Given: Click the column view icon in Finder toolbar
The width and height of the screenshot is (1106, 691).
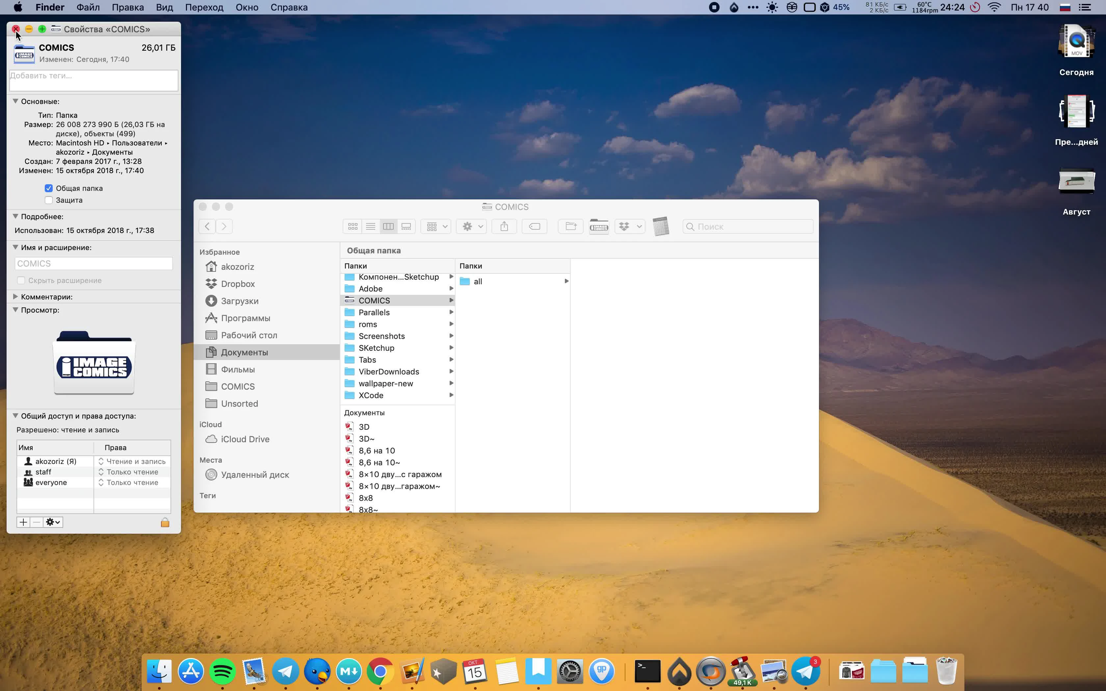Looking at the screenshot, I should tap(388, 226).
